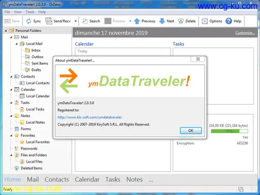Collapse the Calendar tree node
This screenshot has height=195, width=260.
pos(11,90)
